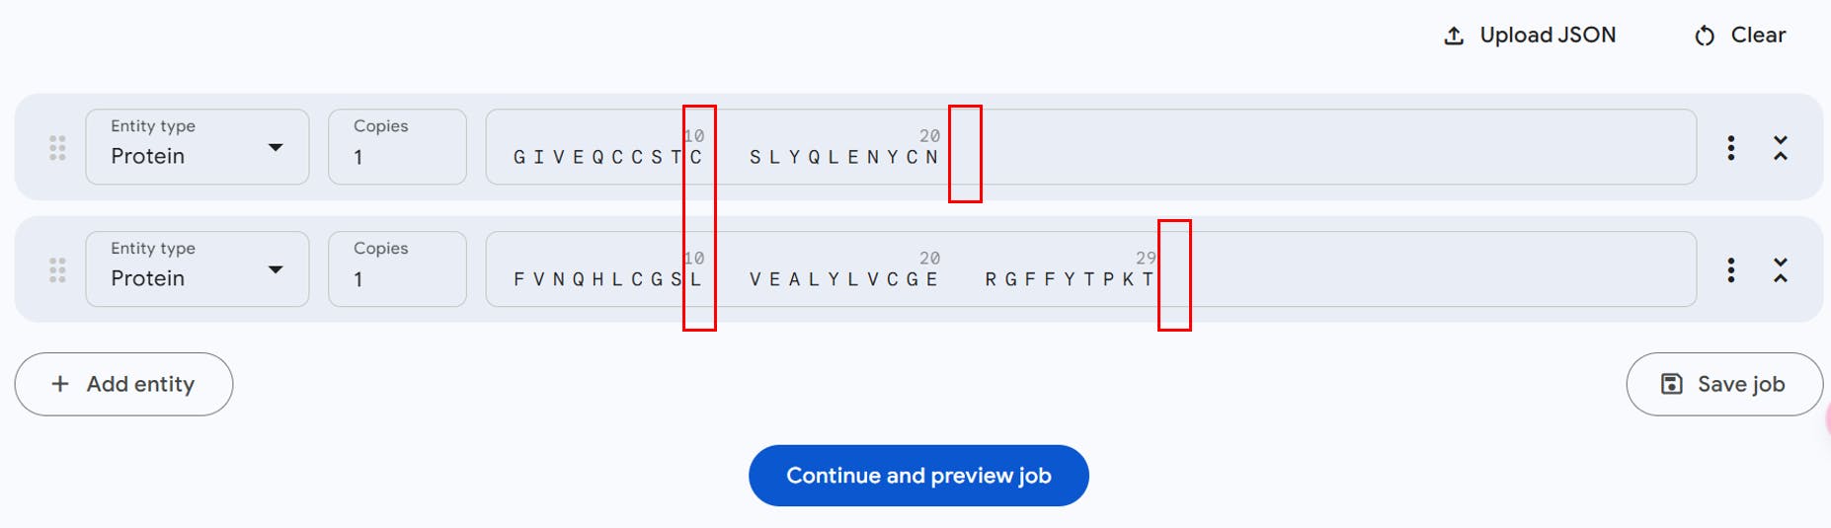Open second Entity type Protein dropdown
This screenshot has height=528, width=1831.
[198, 270]
